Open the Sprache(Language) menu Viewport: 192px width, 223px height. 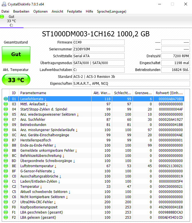coord(111,11)
